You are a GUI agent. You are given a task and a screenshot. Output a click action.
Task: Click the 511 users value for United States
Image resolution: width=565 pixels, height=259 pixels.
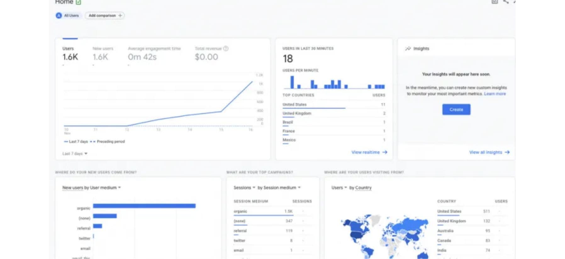486,212
